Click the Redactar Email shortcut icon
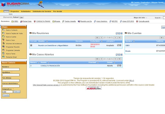This screenshot has height=114, width=165. point(4,57)
